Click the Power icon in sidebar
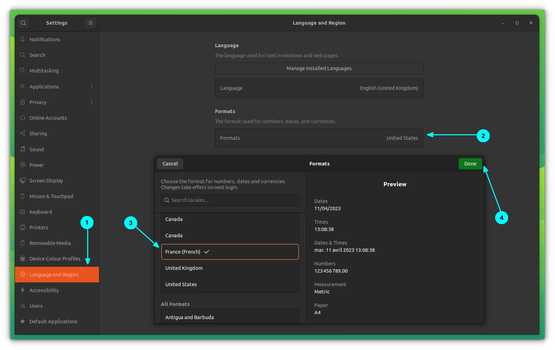The image size is (555, 350). tap(23, 165)
